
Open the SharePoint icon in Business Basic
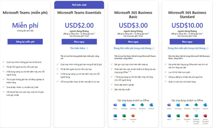click(142, 105)
